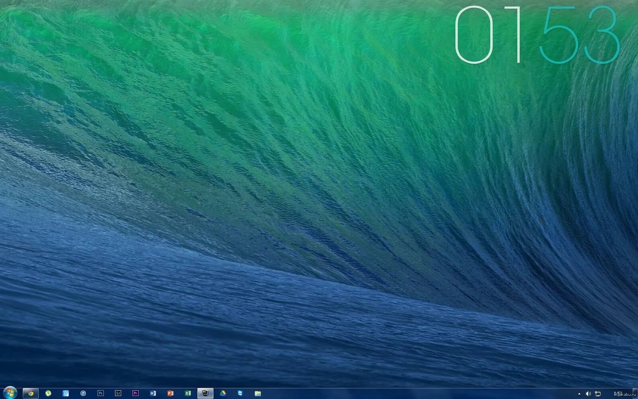
Task: Click the 0153 desktop clock widget
Action: 537,35
